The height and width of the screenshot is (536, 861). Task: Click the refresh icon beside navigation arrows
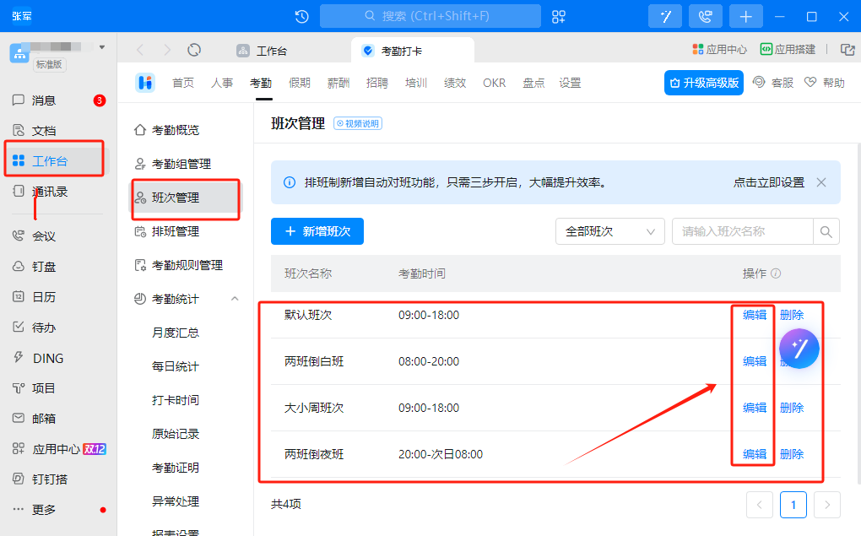[x=194, y=51]
